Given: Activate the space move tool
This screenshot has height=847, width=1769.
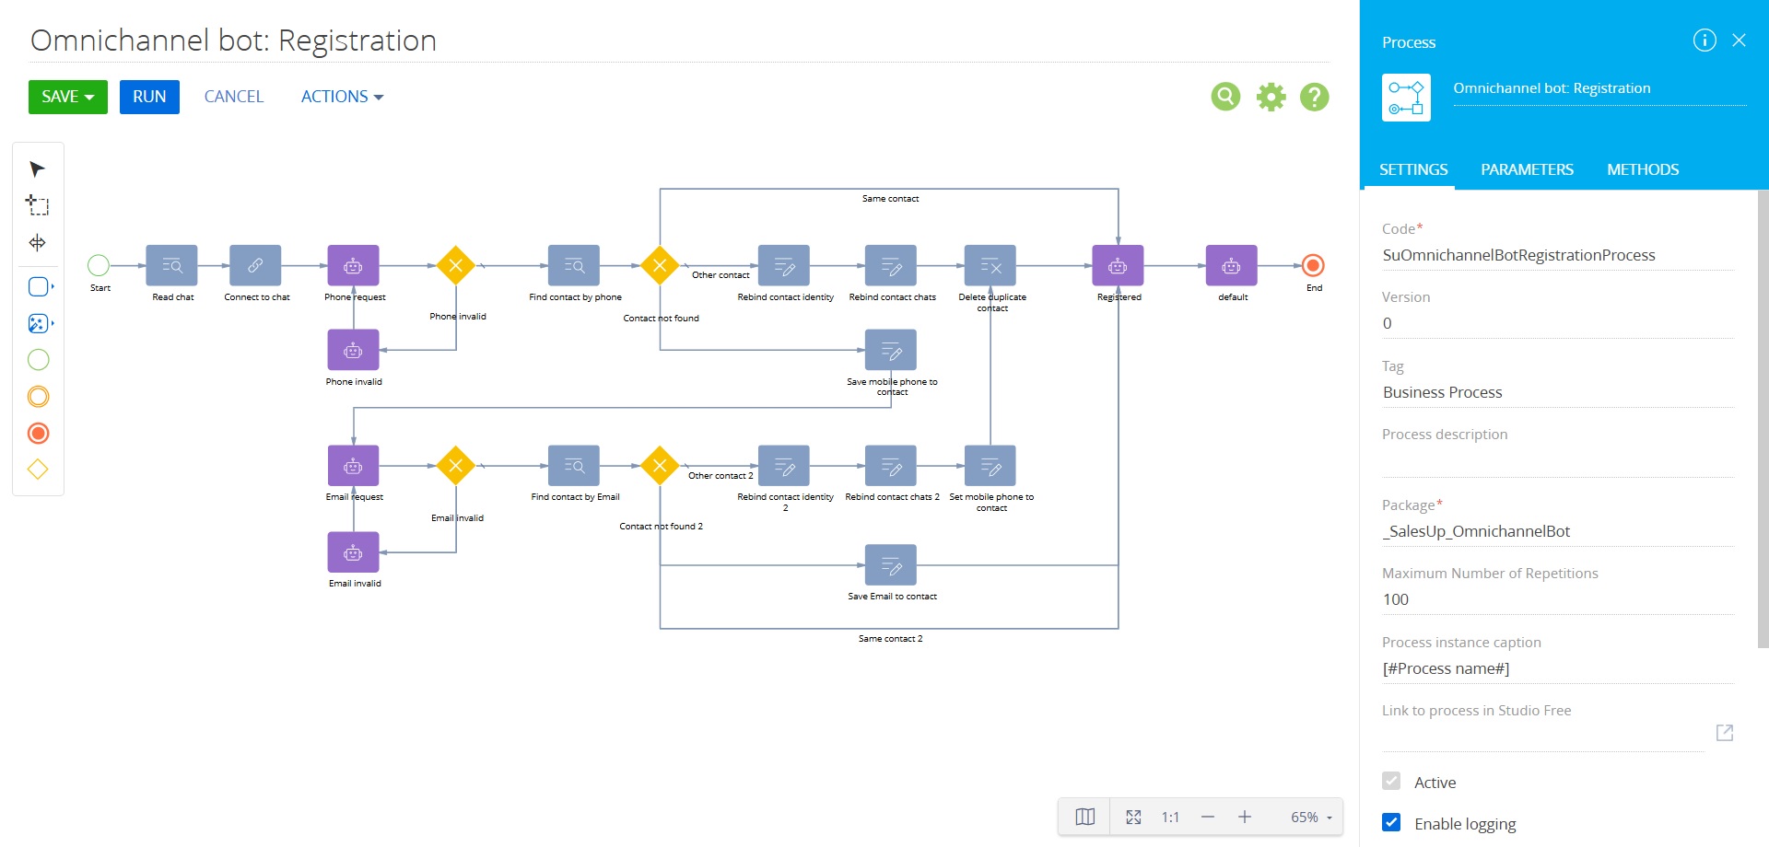Looking at the screenshot, I should (x=37, y=243).
